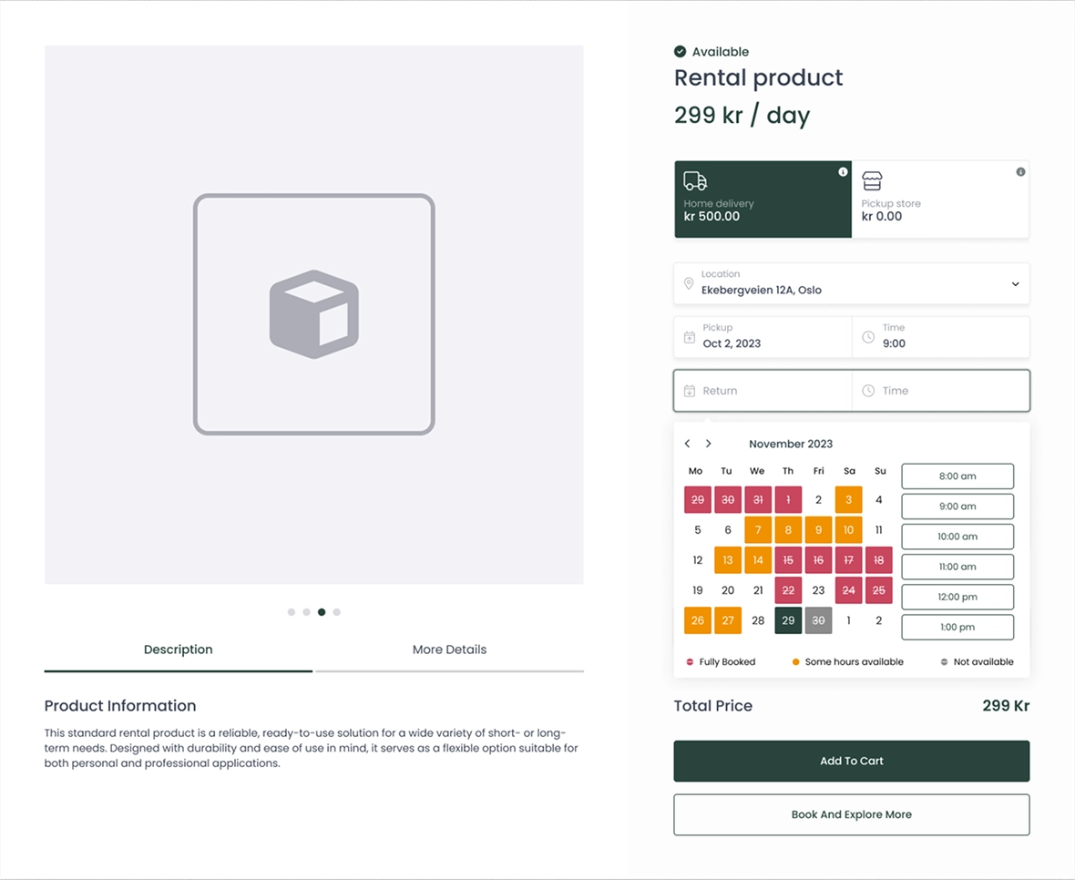
Task: Select the third carousel image dot
Action: (322, 612)
